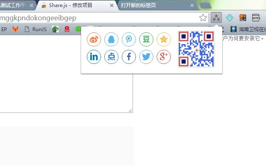Open the green dinosaur bookmark icon
Screen dimensions: 266x166
[55, 29]
